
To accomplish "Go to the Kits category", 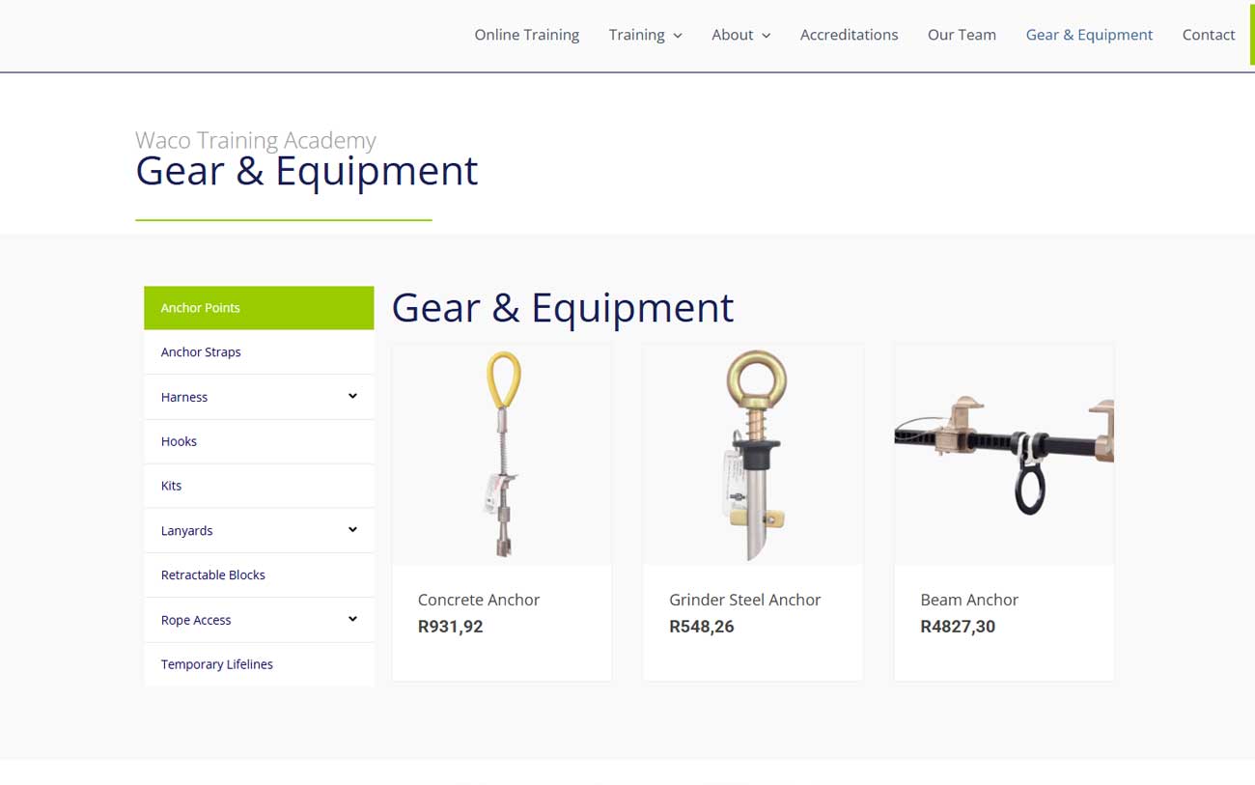I will [259, 486].
